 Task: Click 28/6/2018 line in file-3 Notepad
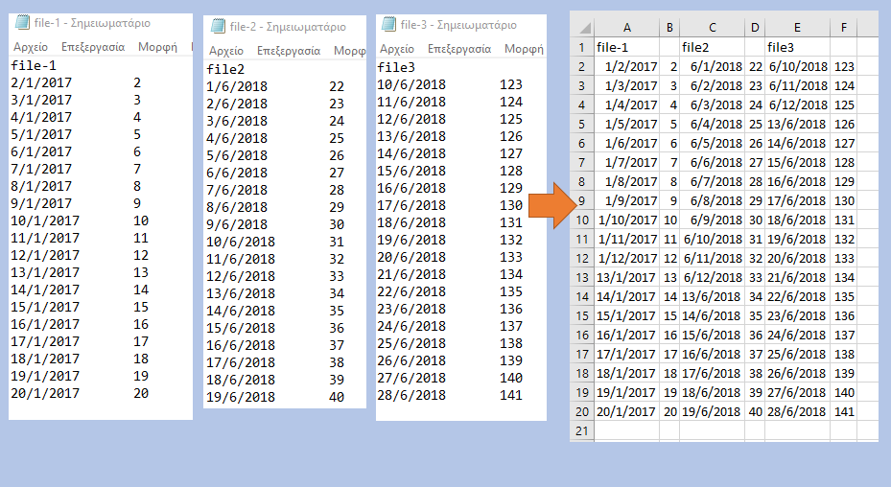tap(411, 396)
